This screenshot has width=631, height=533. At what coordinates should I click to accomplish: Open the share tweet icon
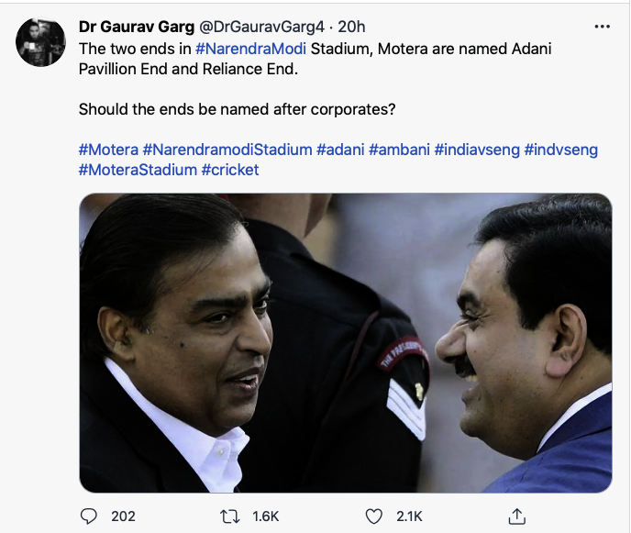tap(516, 516)
